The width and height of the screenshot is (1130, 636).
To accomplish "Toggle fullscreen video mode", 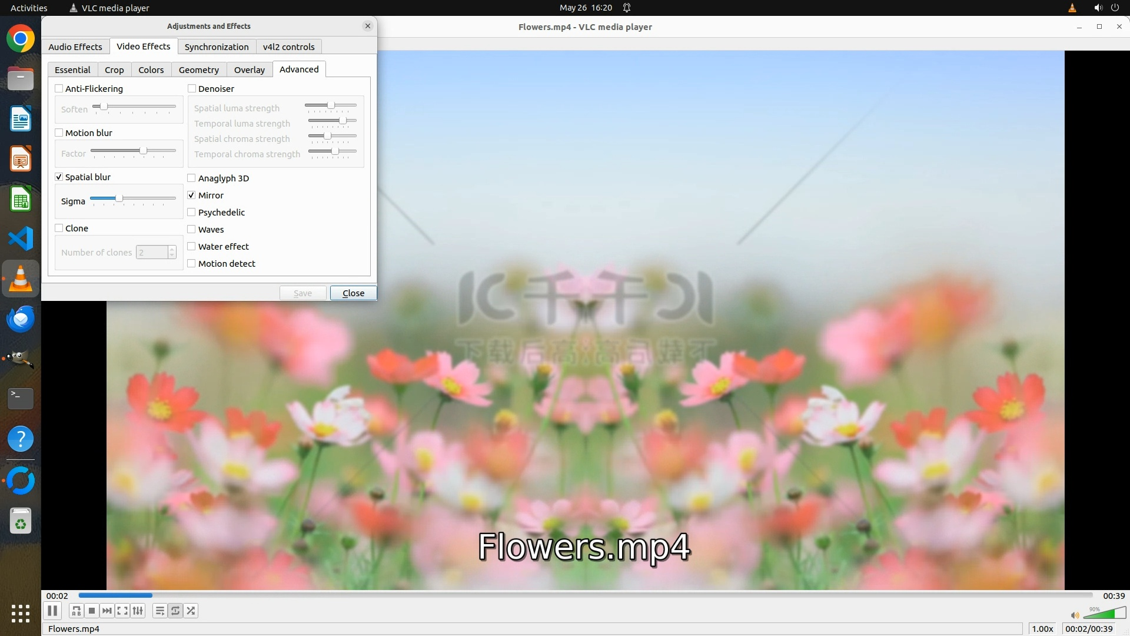I will tap(122, 611).
